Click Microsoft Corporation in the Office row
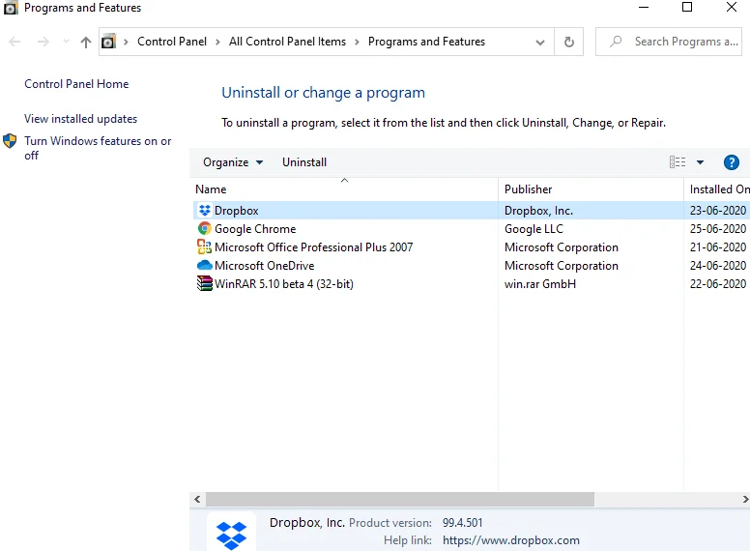This screenshot has height=551, width=750. pyautogui.click(x=562, y=247)
